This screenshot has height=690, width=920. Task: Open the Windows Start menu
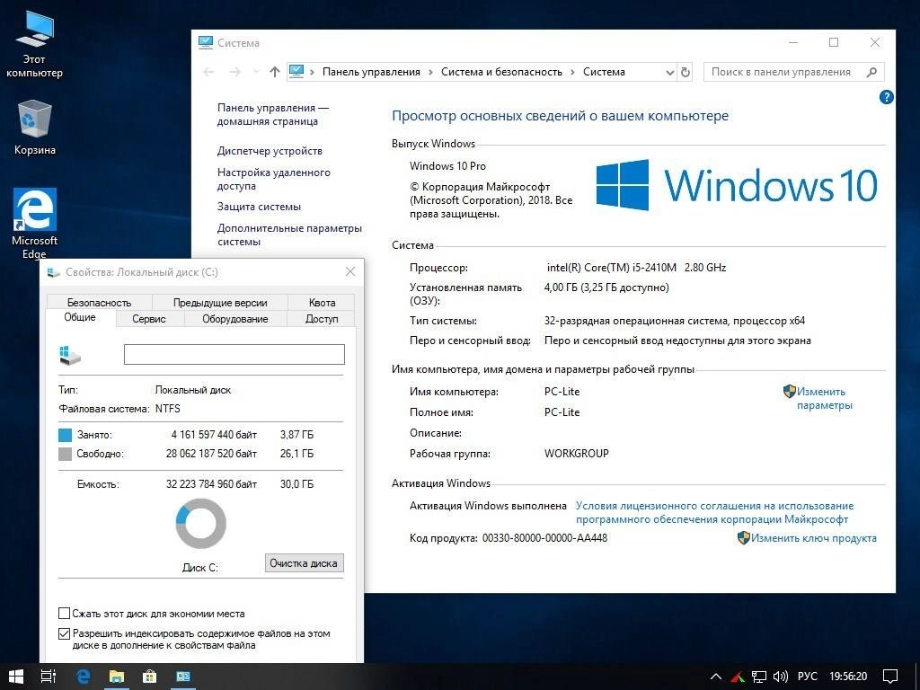(x=16, y=677)
